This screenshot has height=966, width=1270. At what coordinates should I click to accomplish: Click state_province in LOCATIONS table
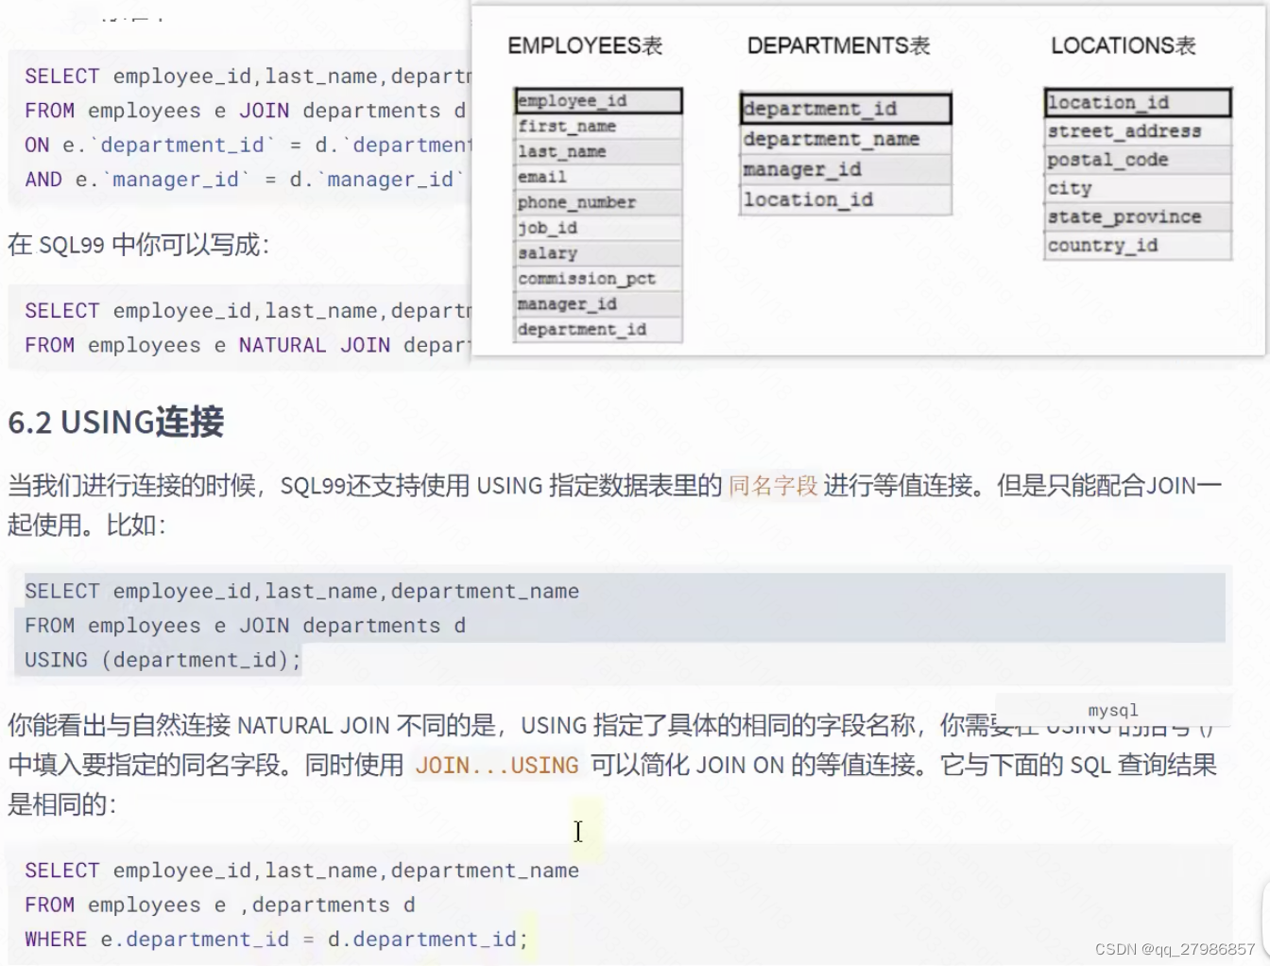click(1138, 217)
